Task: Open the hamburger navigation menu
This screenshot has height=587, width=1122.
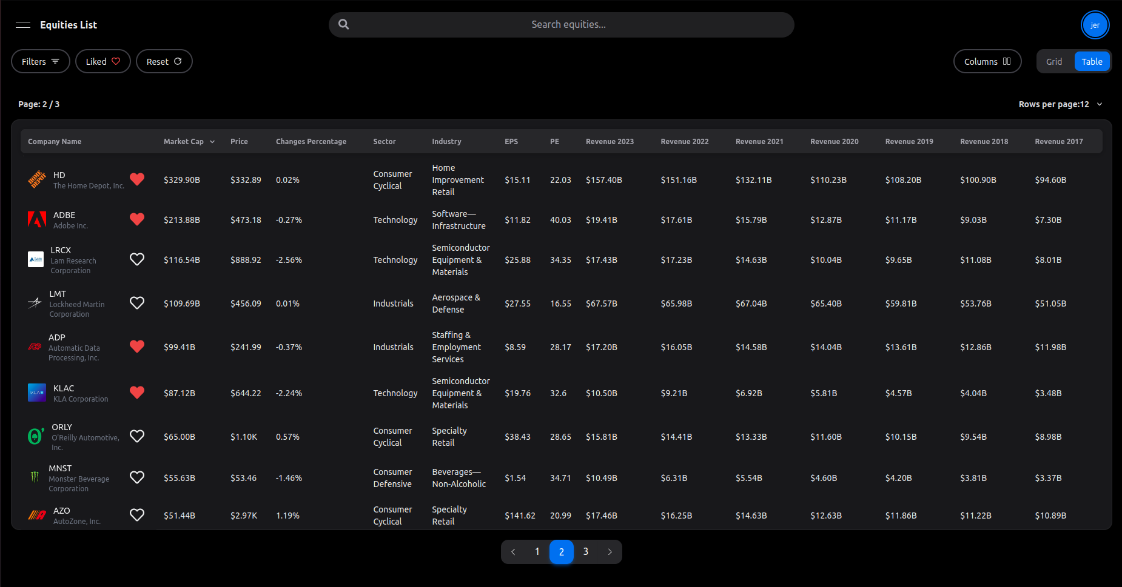Action: point(23,25)
